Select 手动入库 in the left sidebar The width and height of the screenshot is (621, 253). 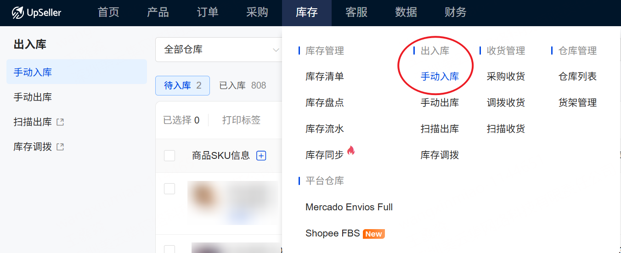77,72
